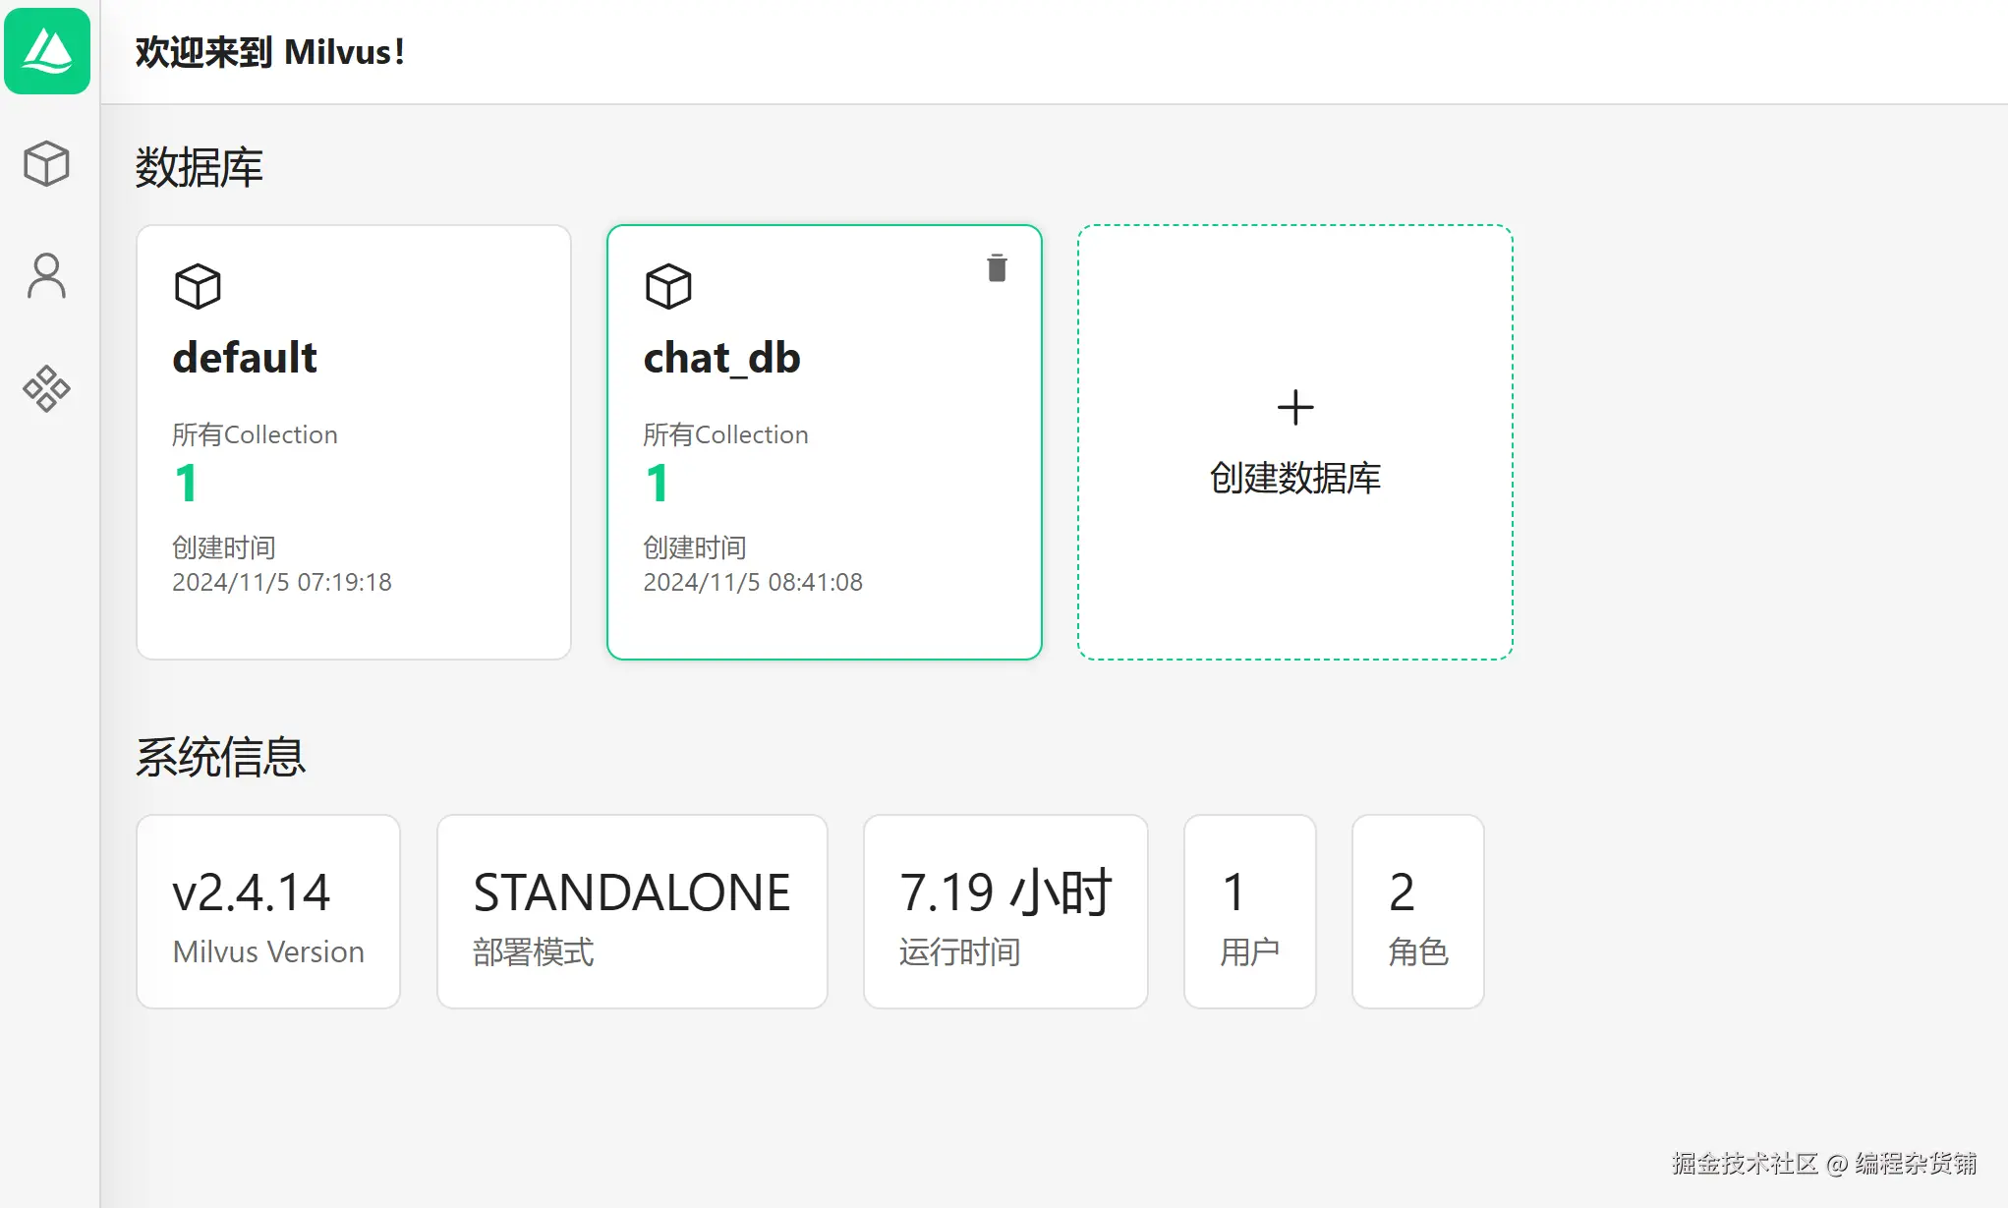2008x1208 pixels.
Task: Open the users icon in sidebar
Action: click(46, 276)
